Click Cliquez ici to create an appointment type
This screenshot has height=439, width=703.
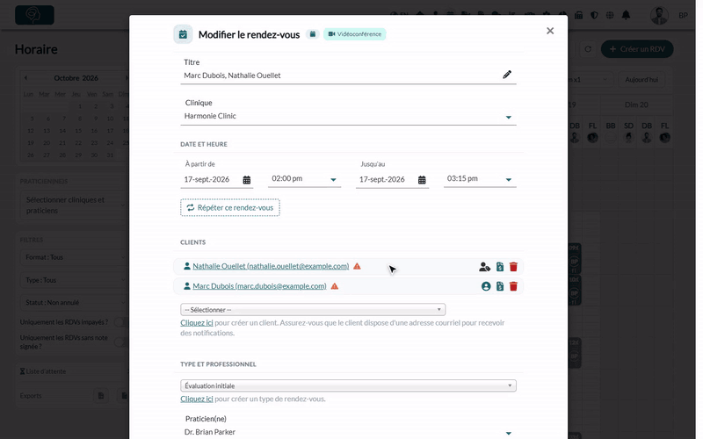197,399
